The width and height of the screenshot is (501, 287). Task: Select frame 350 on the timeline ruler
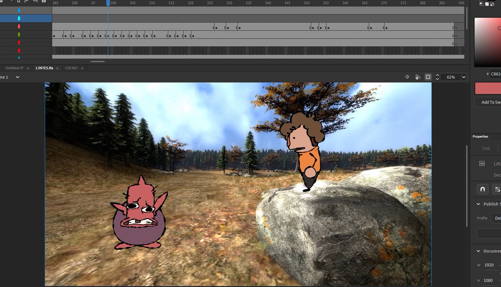(306, 3)
